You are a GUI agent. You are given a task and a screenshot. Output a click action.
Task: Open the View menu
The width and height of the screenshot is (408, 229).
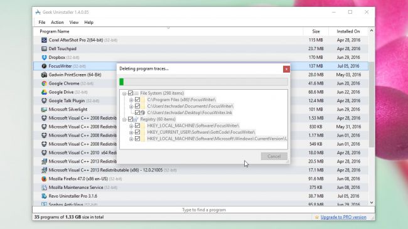(74, 23)
